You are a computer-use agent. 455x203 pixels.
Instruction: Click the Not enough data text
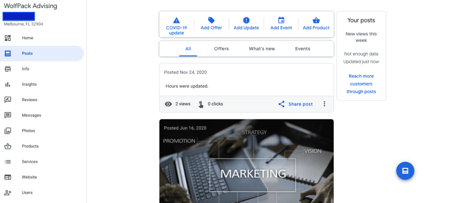point(361,54)
